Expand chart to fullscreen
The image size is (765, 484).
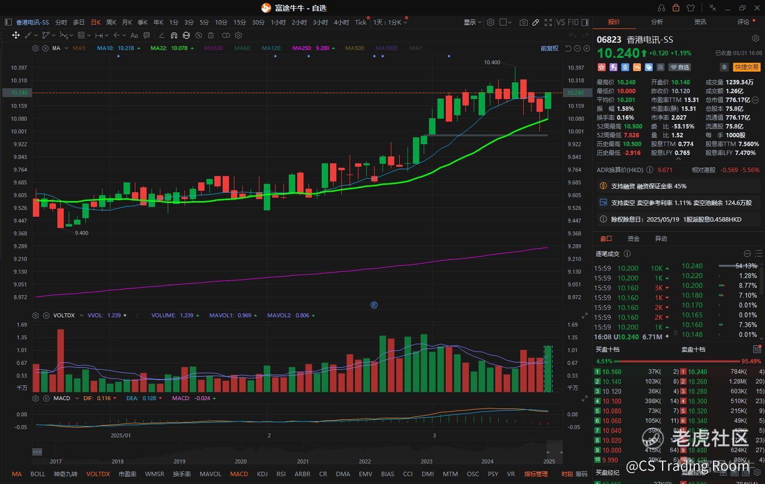tap(548, 22)
